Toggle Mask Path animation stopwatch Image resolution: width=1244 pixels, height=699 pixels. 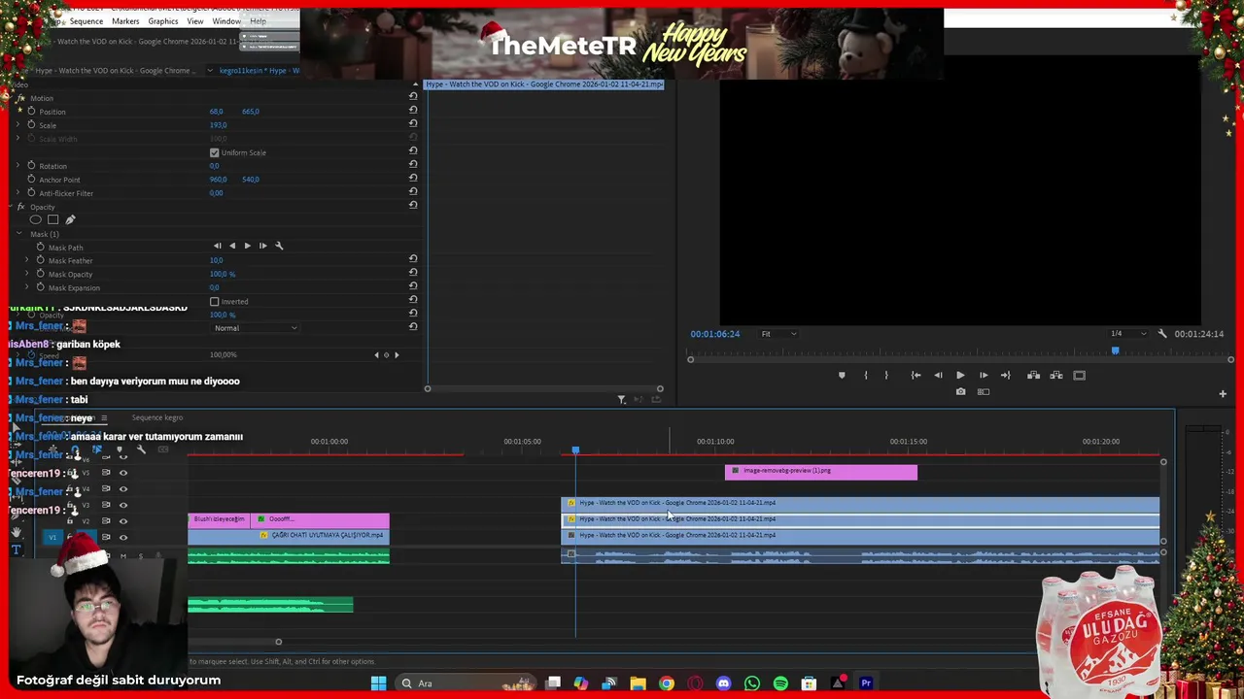coord(41,247)
